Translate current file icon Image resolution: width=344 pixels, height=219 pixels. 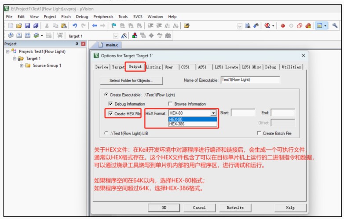coord(11,36)
